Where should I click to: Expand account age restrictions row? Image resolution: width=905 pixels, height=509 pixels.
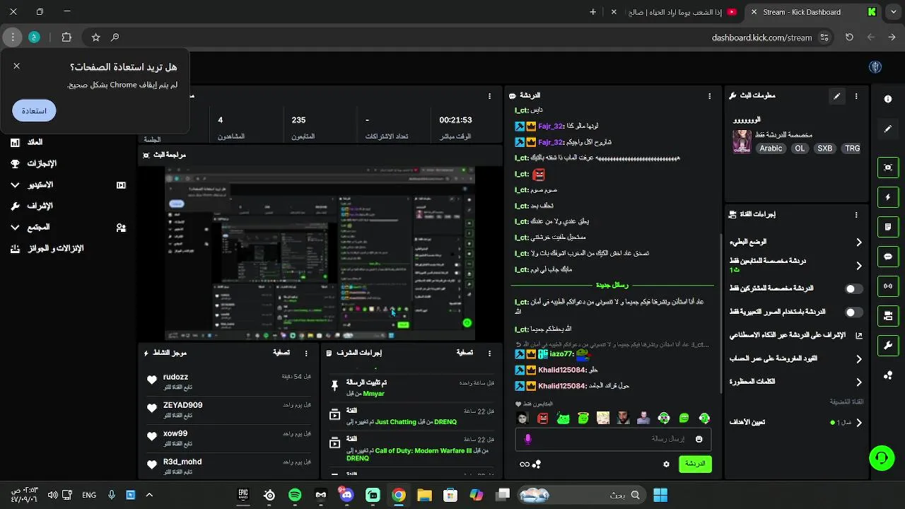point(796,359)
